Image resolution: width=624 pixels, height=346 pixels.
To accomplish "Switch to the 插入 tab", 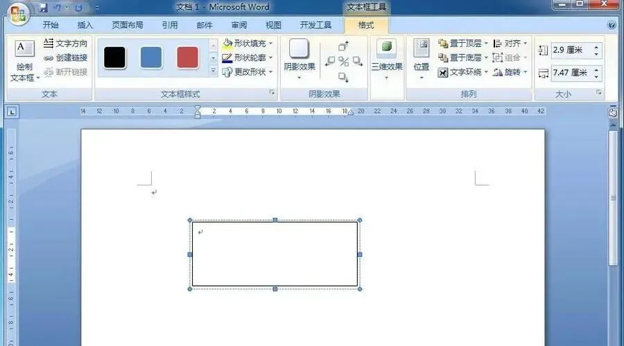I will tap(85, 26).
